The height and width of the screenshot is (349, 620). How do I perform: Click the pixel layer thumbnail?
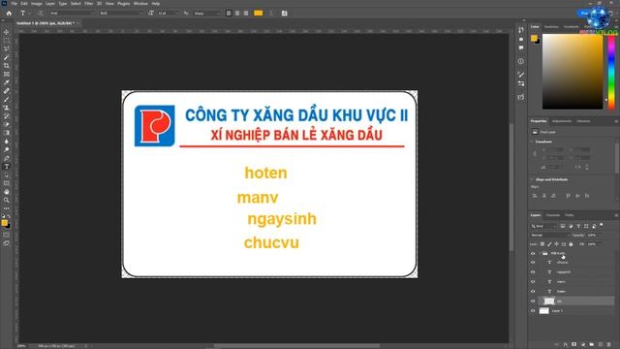pyautogui.click(x=549, y=301)
